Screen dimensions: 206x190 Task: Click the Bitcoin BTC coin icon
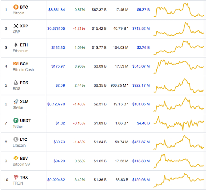[15, 7]
